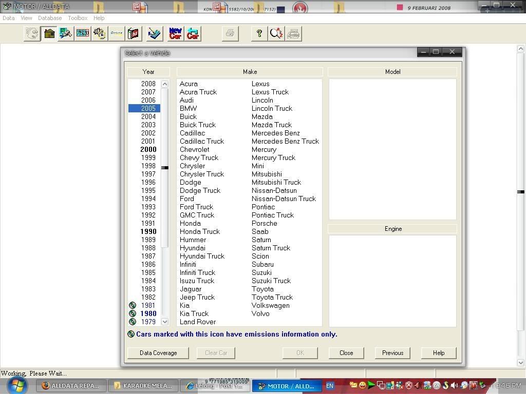Click the main window scroll up arrow
The image size is (526, 394).
tap(521, 49)
